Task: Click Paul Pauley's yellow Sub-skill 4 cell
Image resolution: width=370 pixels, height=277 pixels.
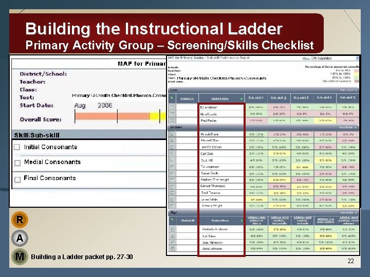Action: (x=325, y=121)
